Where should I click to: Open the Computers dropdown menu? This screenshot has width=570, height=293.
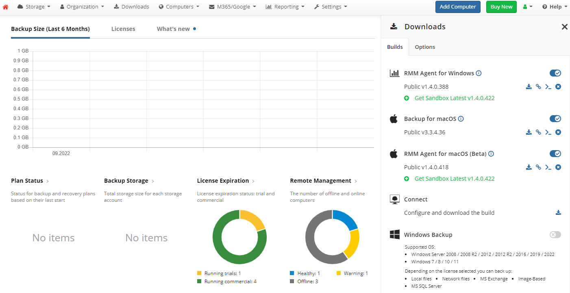(179, 7)
